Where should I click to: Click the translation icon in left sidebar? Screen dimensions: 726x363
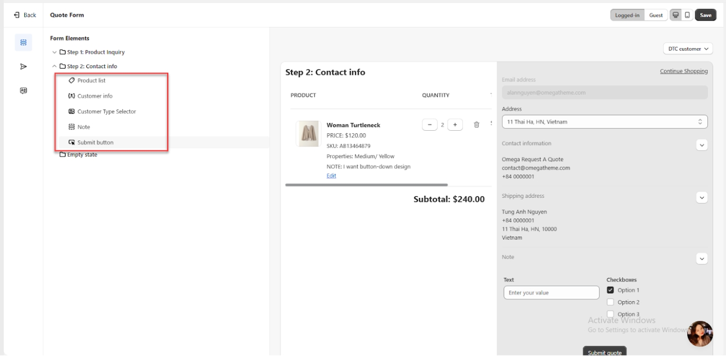coord(23,90)
